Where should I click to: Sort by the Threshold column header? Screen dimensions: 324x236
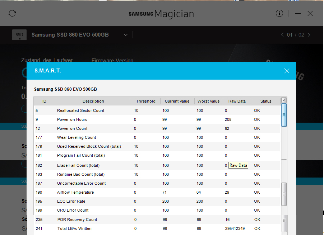click(x=146, y=101)
